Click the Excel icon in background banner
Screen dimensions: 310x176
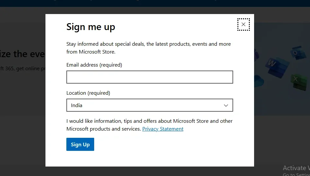(x=296, y=79)
